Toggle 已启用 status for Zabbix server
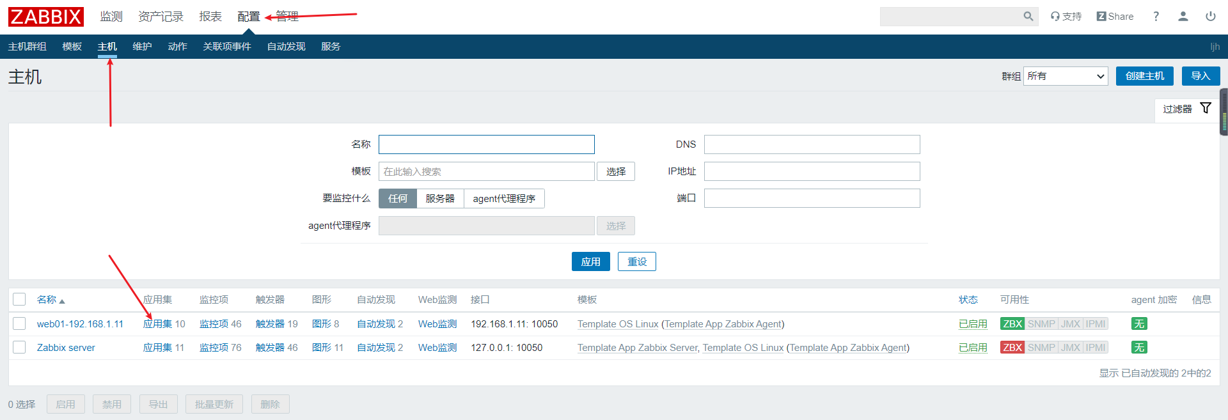 973,348
